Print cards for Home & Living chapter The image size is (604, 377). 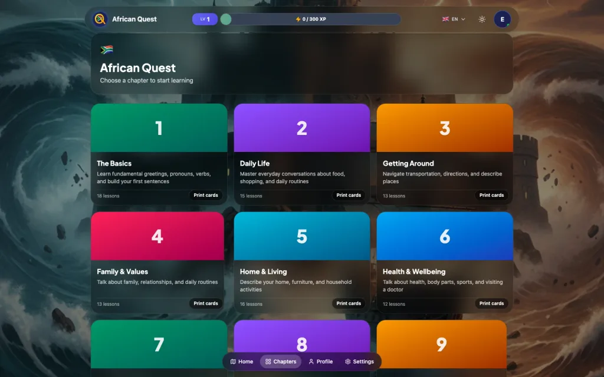(349, 303)
